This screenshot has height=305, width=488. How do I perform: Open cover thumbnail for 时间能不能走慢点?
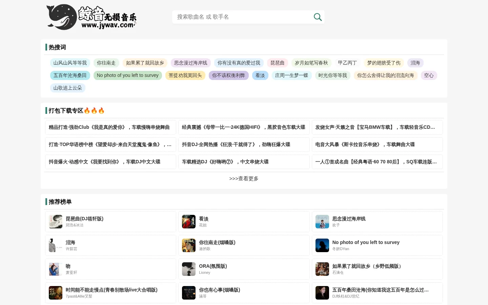pyautogui.click(x=56, y=293)
